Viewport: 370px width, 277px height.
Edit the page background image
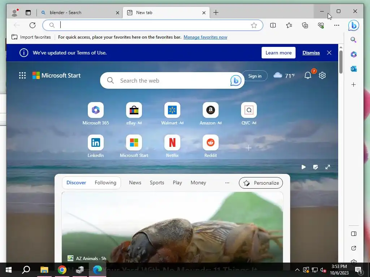(315, 167)
